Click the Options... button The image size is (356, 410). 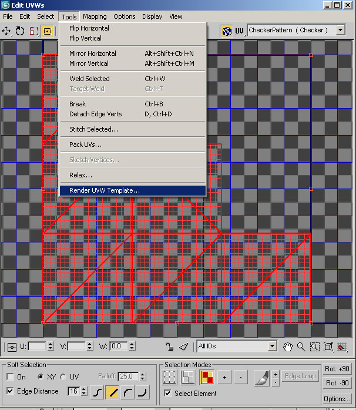[x=337, y=399]
